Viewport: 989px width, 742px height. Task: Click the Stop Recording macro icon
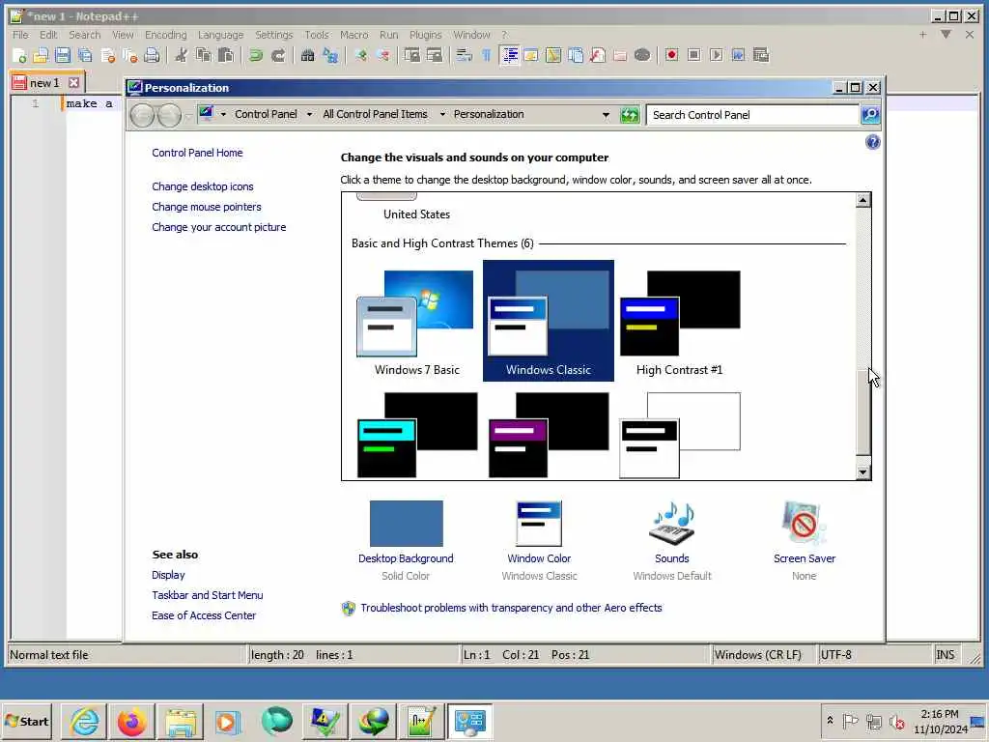(693, 55)
